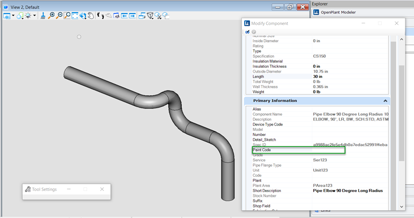This screenshot has height=218, width=414.
Task: Click the Weight value 0 lb
Action: pos(316,92)
